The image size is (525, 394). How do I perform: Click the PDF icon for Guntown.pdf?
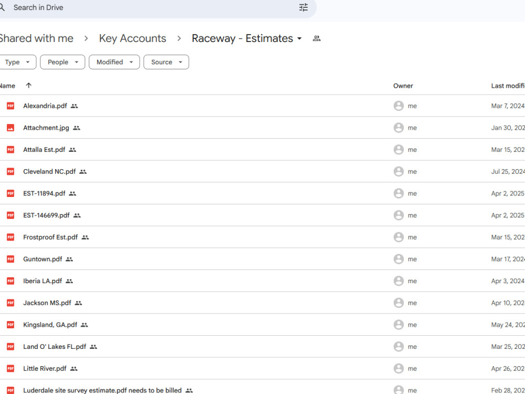click(10, 259)
